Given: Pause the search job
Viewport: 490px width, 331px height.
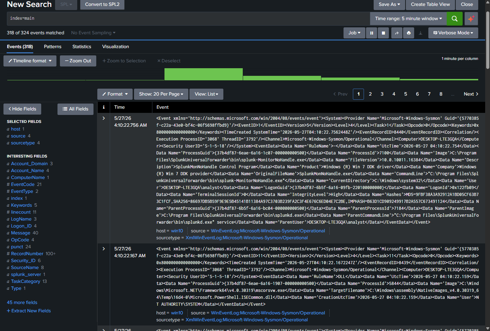Looking at the screenshot, I should tap(372, 33).
